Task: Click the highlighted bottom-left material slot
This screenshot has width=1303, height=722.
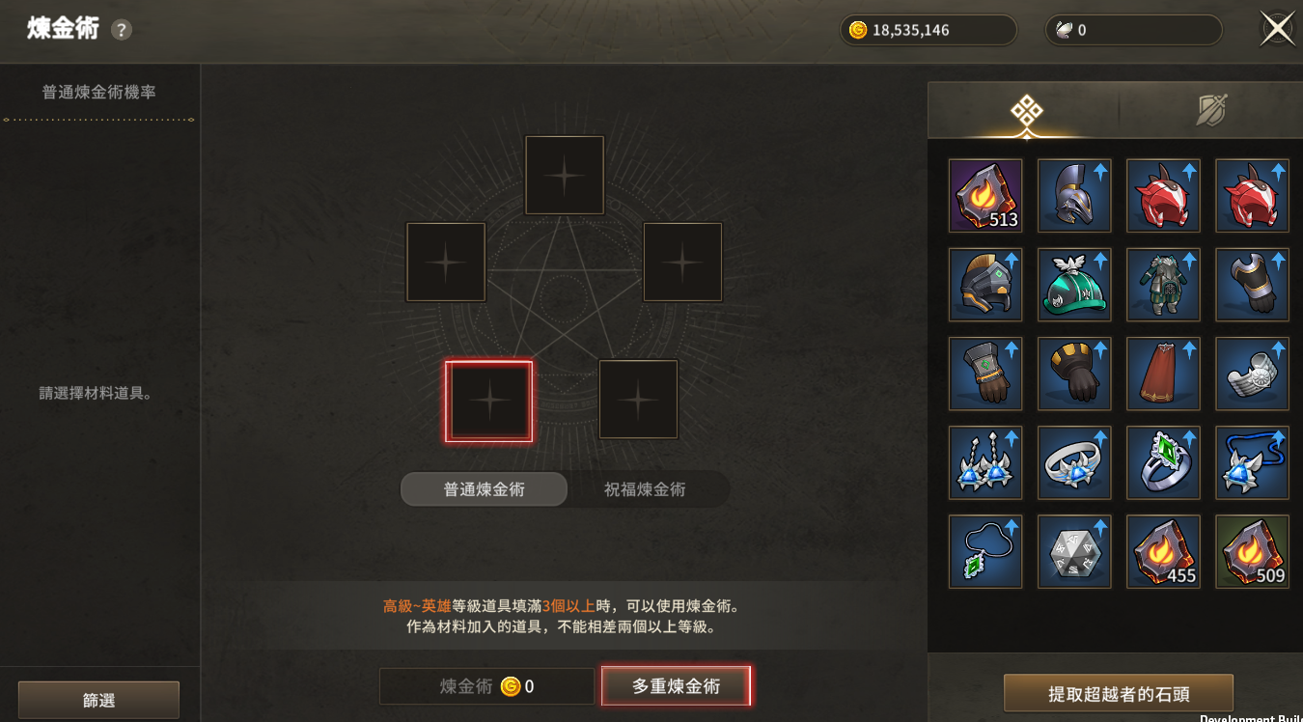Action: pos(488,402)
